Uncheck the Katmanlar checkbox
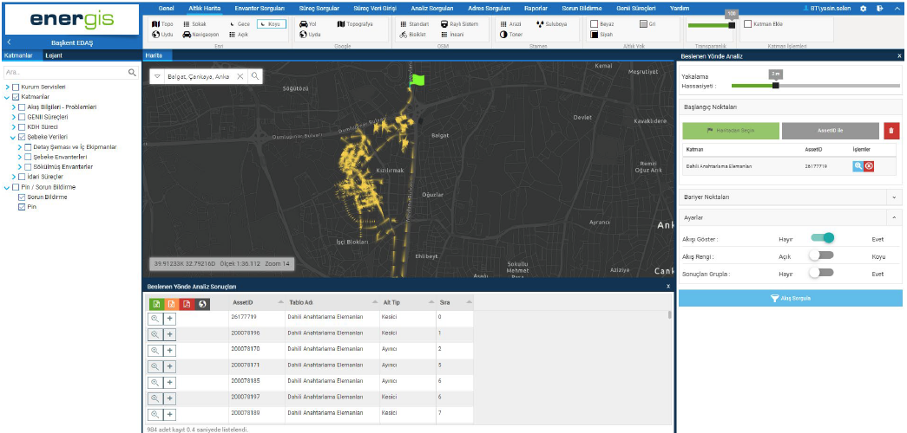 [16, 97]
